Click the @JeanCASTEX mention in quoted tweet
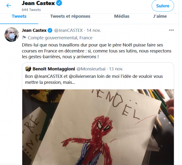Viewport: 182px width, 165px height. click(48, 76)
